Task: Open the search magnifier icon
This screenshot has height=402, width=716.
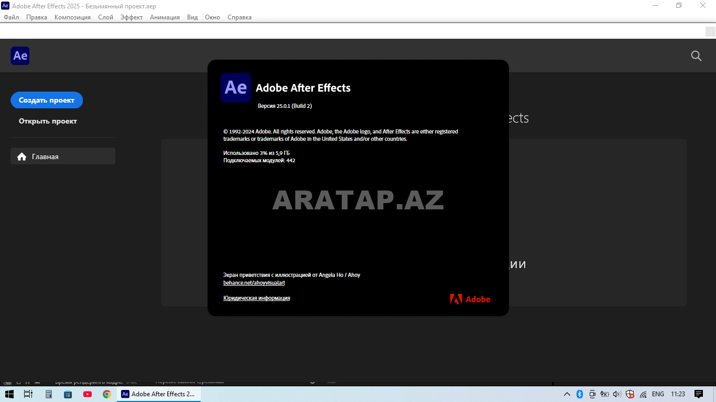Action: pos(696,55)
